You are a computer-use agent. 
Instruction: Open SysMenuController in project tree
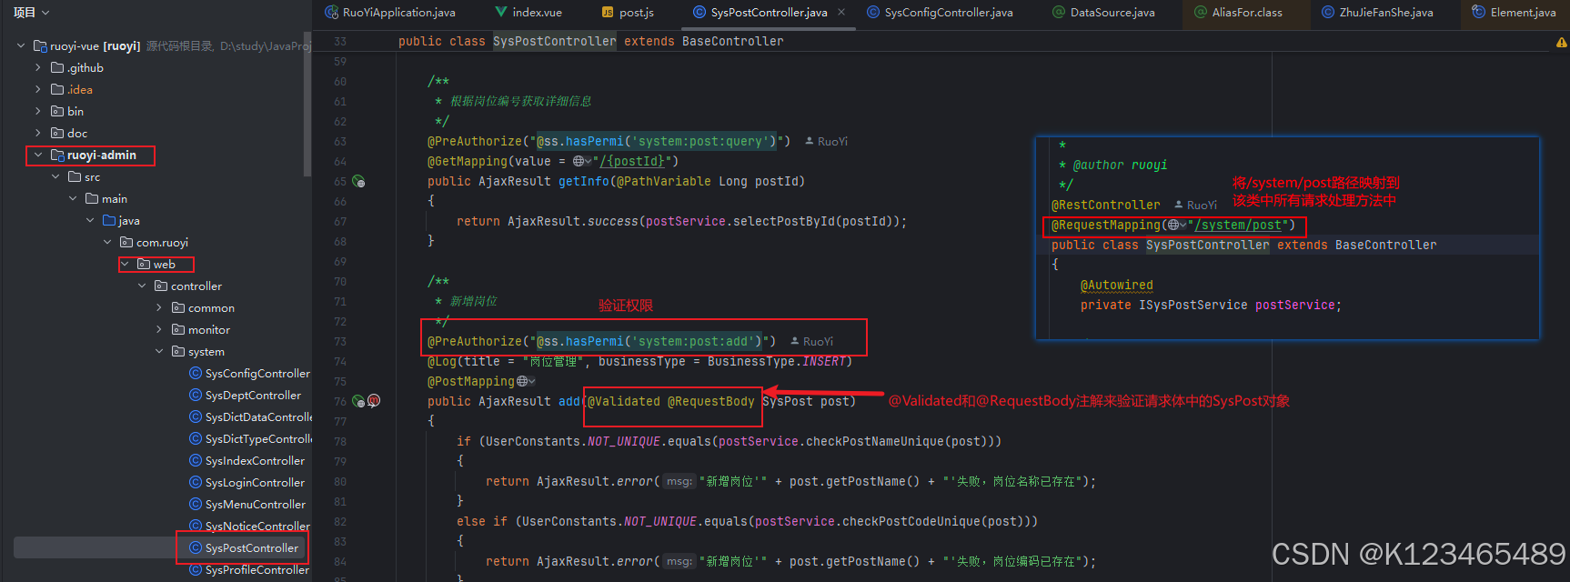pyautogui.click(x=256, y=504)
